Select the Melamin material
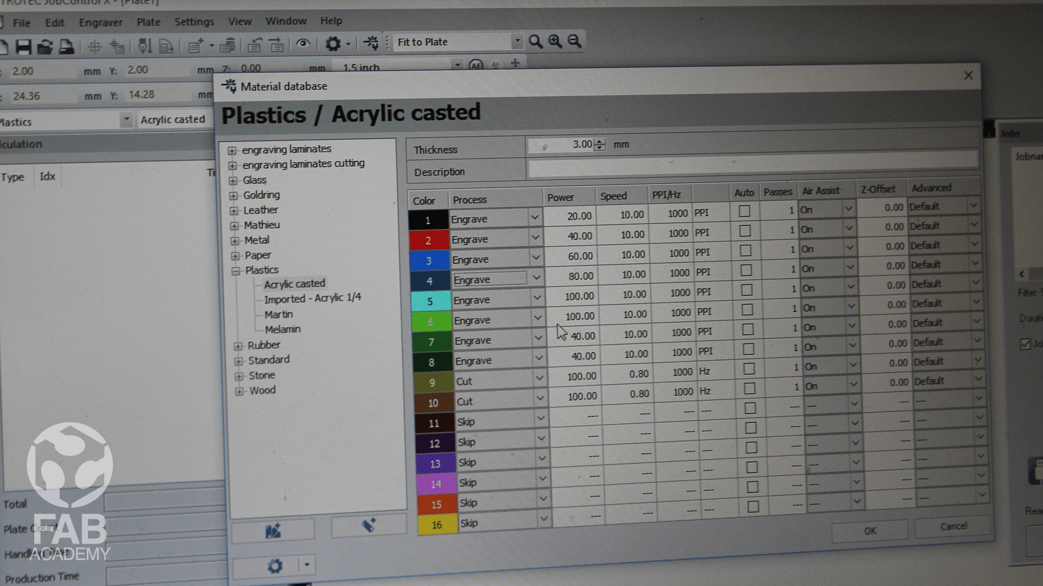Image resolution: width=1043 pixels, height=586 pixels. coord(282,329)
